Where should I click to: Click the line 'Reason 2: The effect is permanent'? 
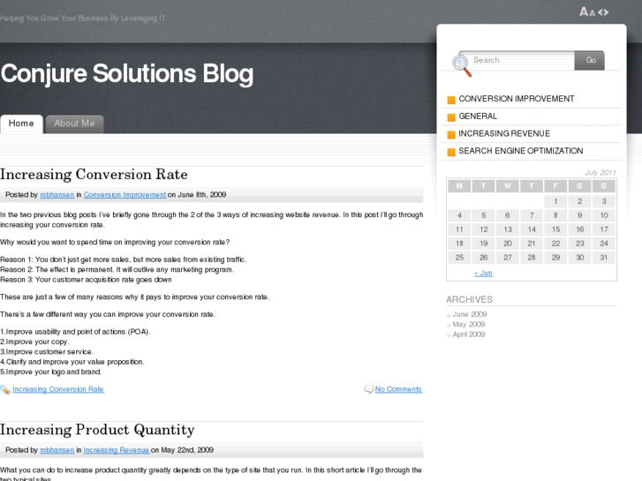(117, 270)
